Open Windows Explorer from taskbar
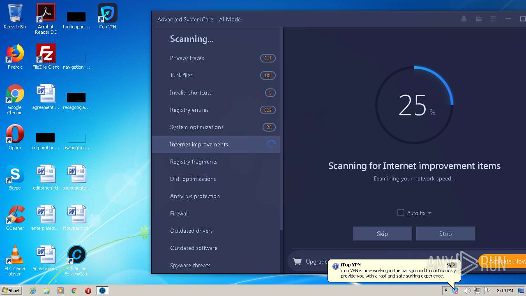Viewport: 526px width, 296px height. tap(46, 291)
